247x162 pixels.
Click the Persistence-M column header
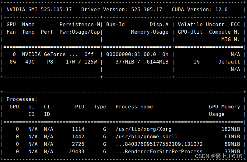tap(80, 24)
